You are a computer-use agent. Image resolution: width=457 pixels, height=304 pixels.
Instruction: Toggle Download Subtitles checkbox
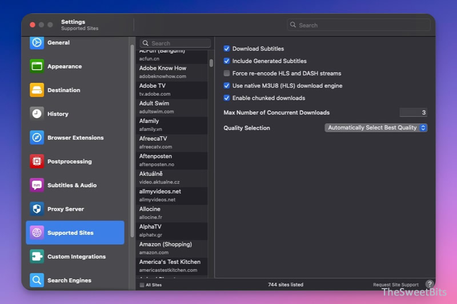tap(226, 48)
